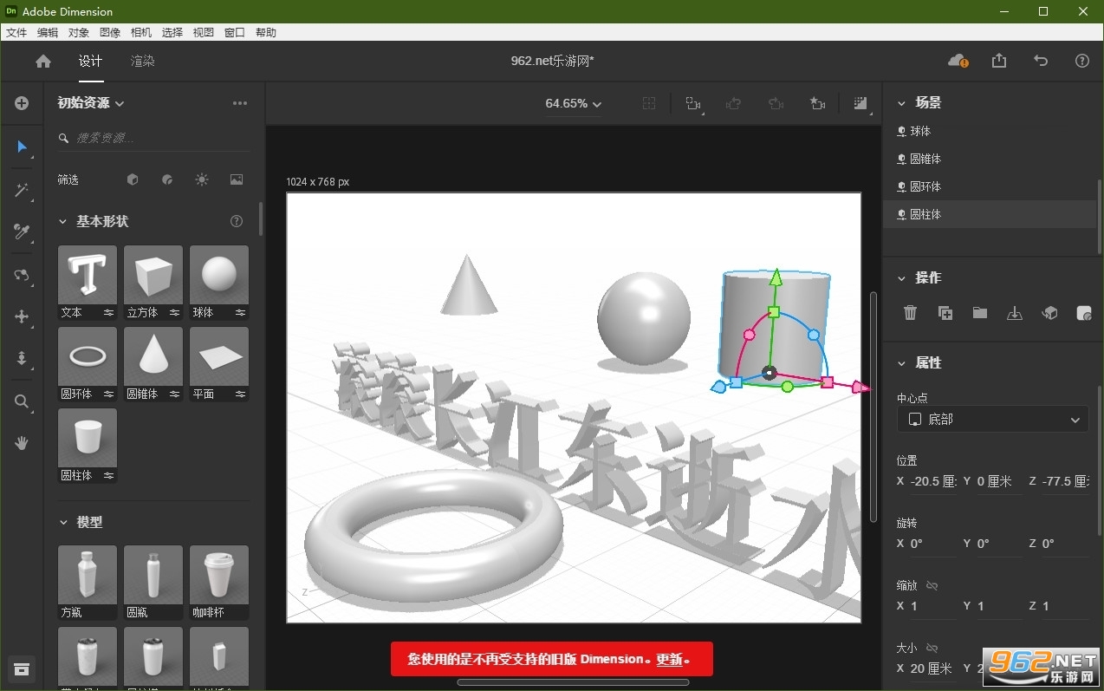Collapse the 模型 section

[62, 523]
